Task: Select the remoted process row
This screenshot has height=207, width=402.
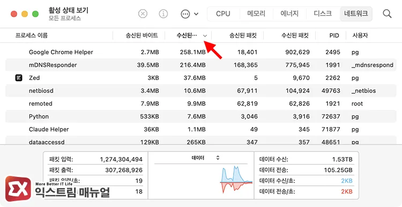Action: (x=201, y=103)
